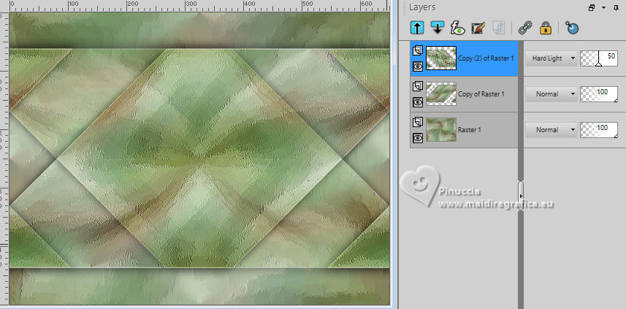
Task: Click the yellow lock transparency icon
Action: 546,28
